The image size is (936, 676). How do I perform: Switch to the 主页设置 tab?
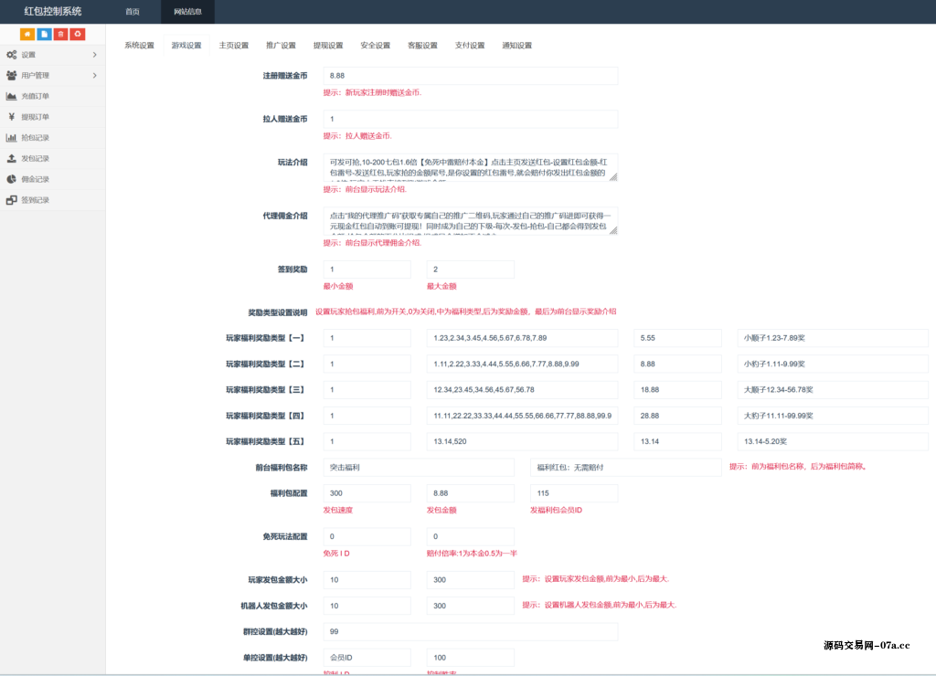pos(233,46)
